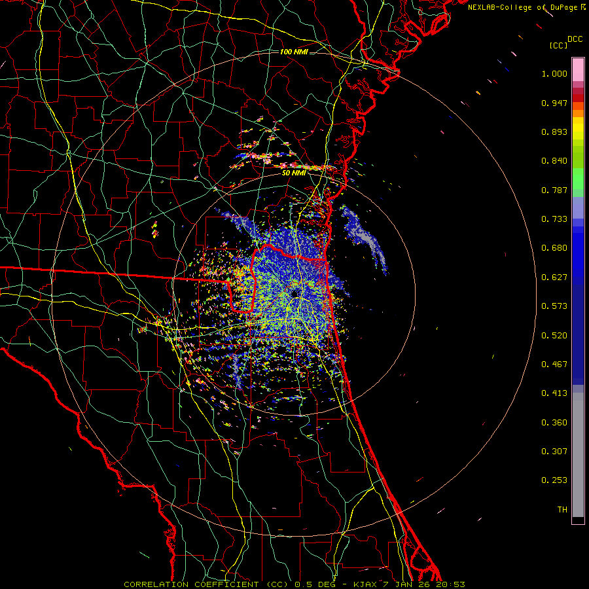The image size is (589, 589).
Task: Click the 0.733 colorbar value
Action: pos(554,219)
